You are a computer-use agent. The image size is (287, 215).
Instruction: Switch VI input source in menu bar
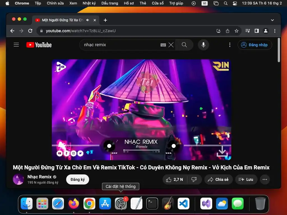(204, 3)
